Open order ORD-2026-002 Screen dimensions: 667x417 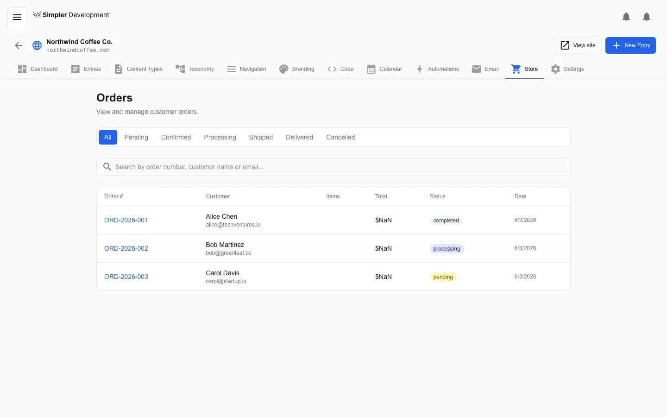(126, 248)
